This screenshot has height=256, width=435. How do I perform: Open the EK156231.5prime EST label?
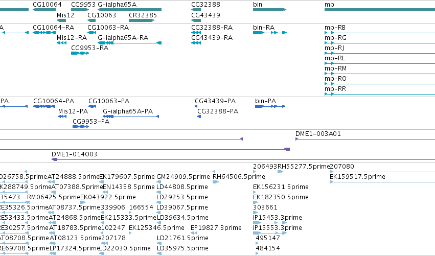(x=281, y=187)
